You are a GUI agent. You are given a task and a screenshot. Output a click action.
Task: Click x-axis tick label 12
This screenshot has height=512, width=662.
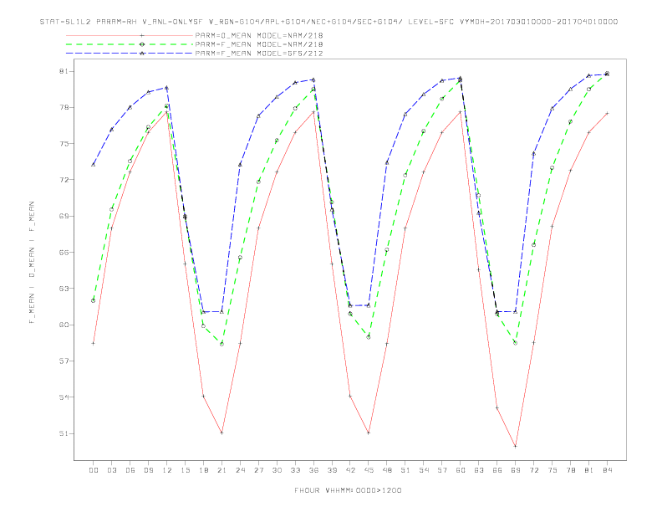[x=167, y=470]
